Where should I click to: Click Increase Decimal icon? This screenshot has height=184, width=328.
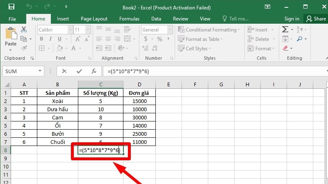coord(145,48)
